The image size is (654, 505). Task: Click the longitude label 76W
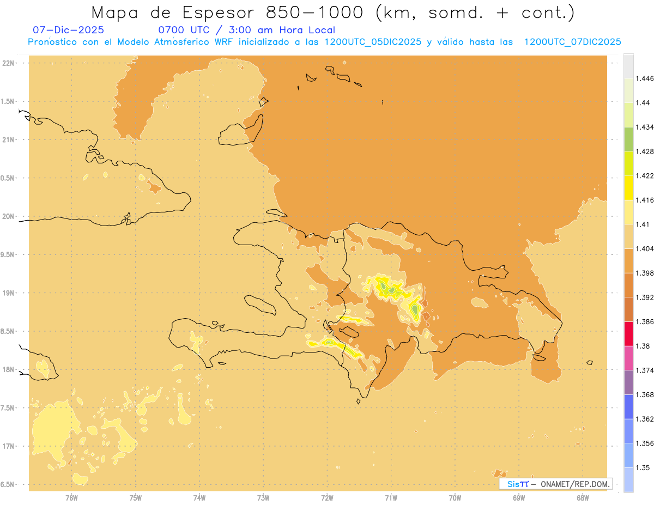tap(71, 497)
